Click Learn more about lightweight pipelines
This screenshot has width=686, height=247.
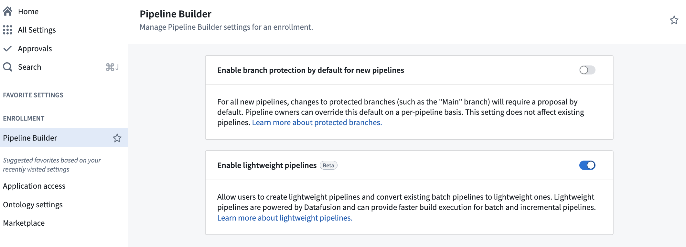(284, 218)
